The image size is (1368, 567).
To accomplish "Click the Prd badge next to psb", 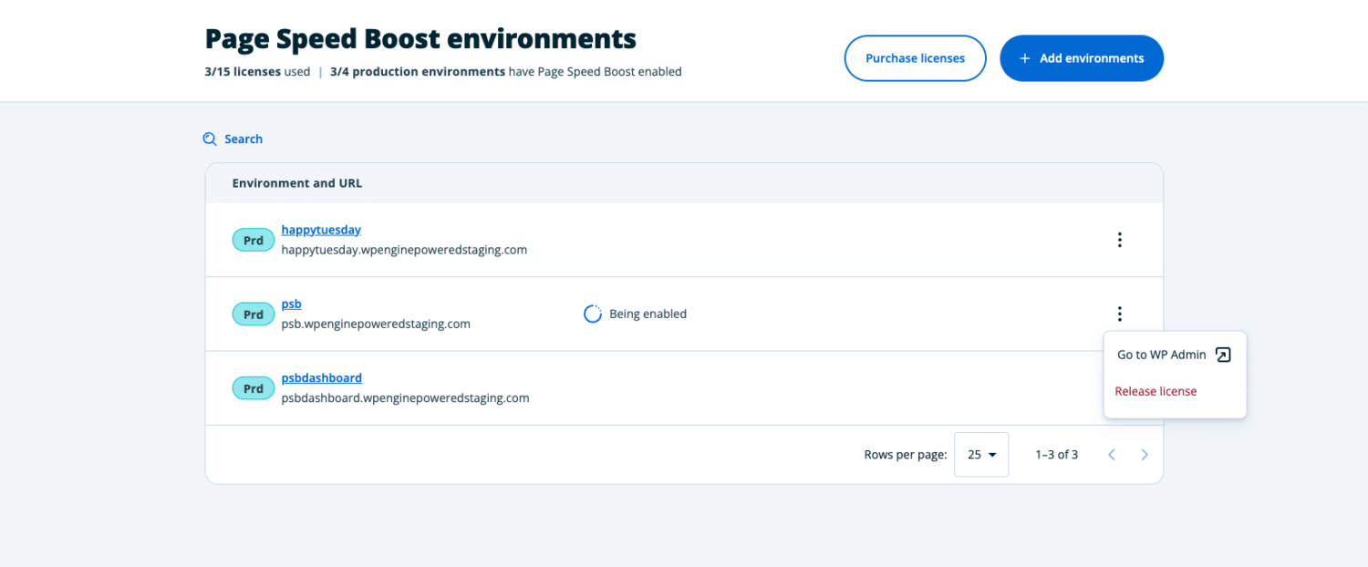I will (253, 314).
